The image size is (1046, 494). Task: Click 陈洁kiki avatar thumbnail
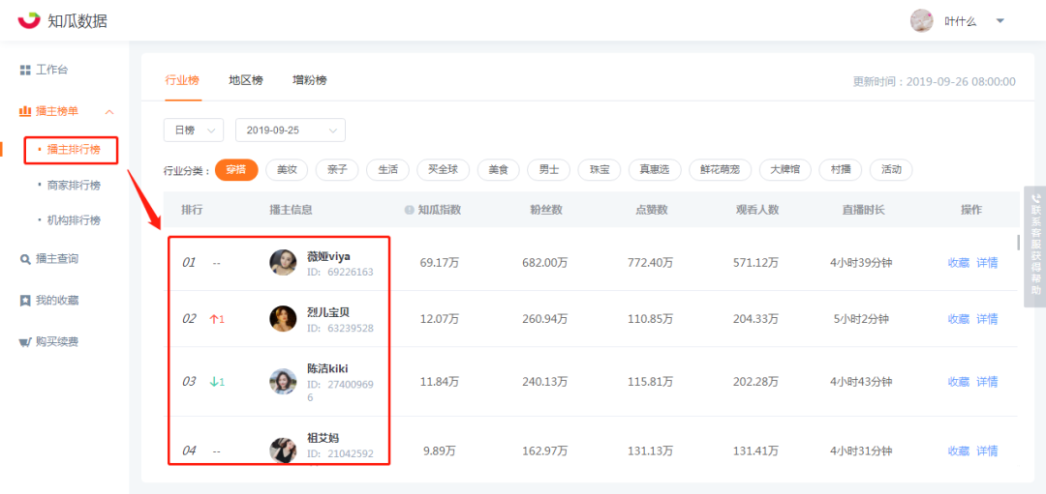(x=283, y=382)
